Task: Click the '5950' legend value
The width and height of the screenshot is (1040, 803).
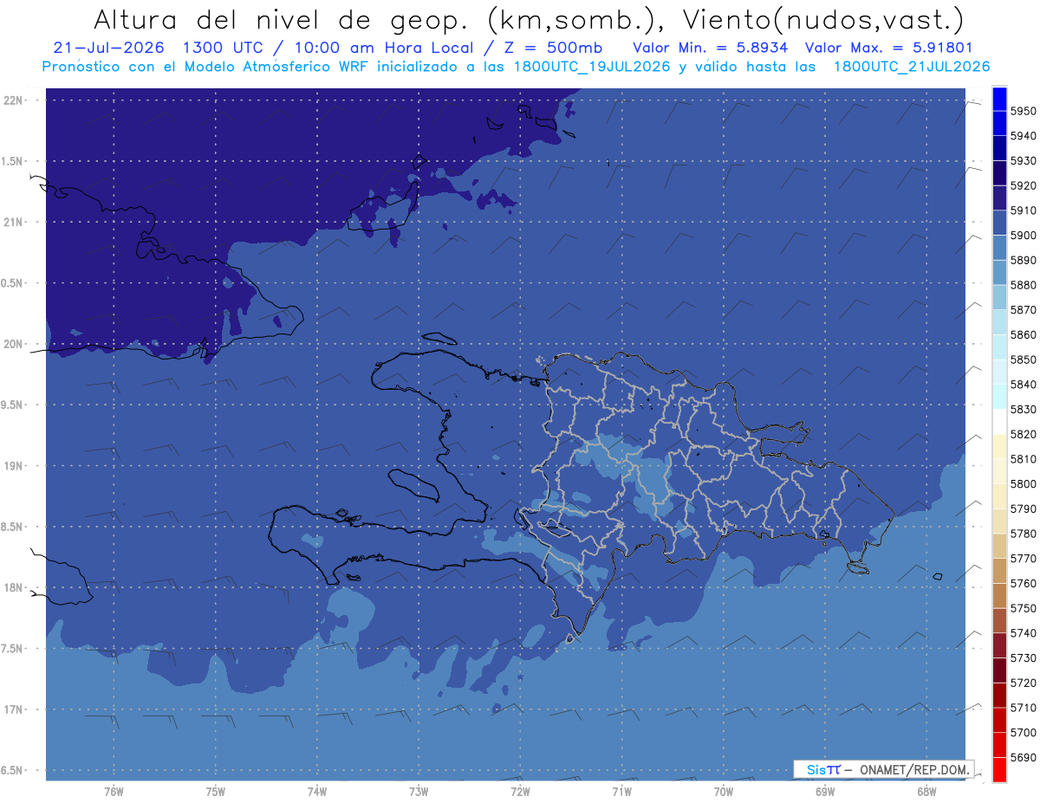Action: pyautogui.click(x=1024, y=111)
